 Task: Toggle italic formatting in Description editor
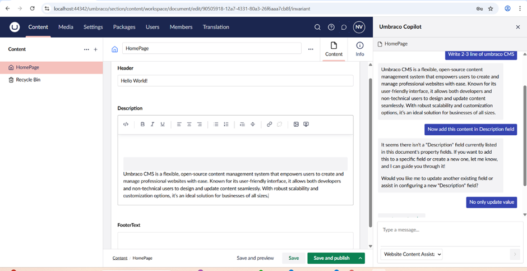point(152,125)
